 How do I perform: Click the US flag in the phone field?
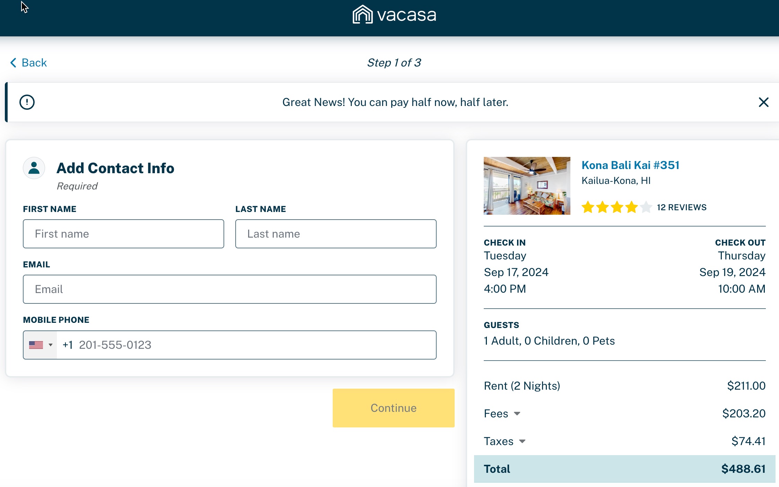click(x=36, y=345)
